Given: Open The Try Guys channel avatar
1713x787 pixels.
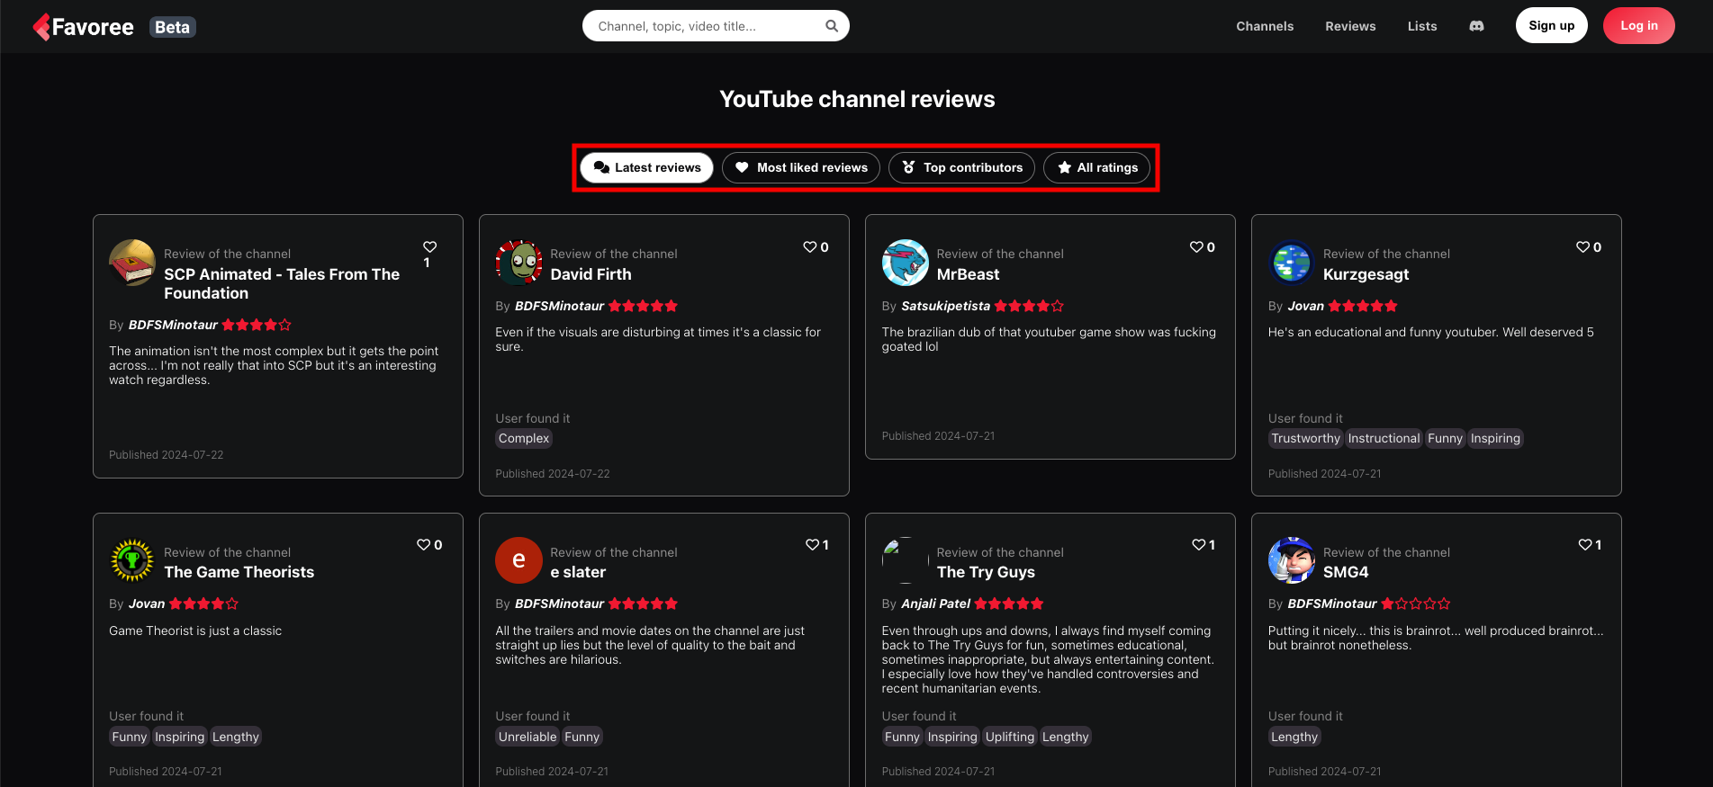Looking at the screenshot, I should point(905,560).
